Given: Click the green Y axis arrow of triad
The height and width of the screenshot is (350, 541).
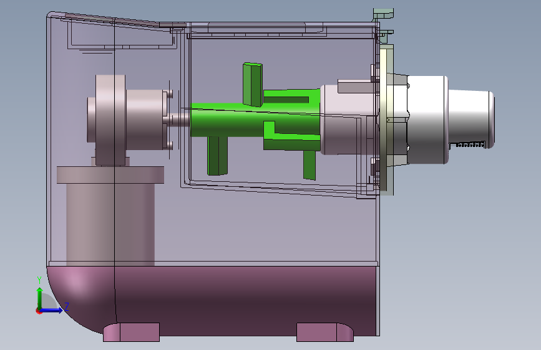Looking at the screenshot, I should [40, 298].
